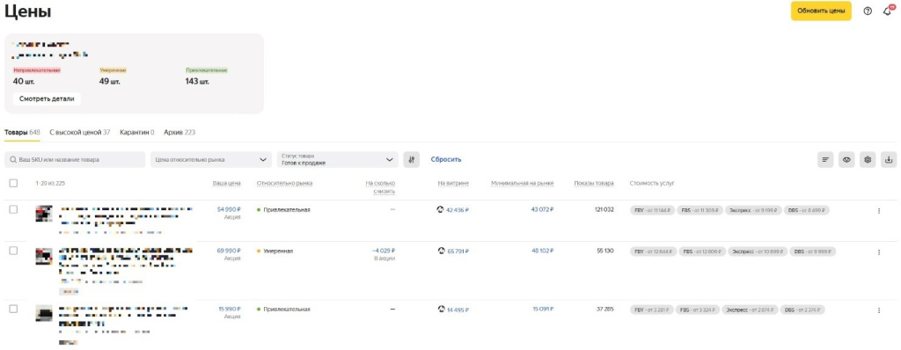Click 'На витрине' column header
Image resolution: width=901 pixels, height=350 pixels.
[x=453, y=183]
